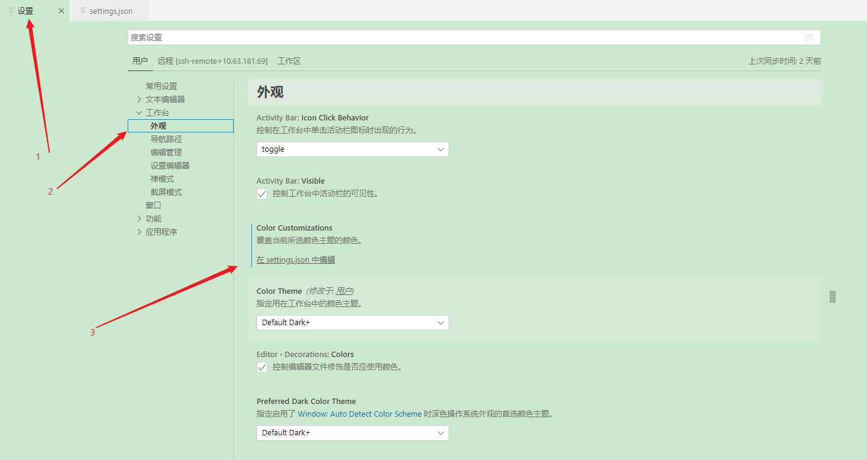Click the file icon on 设置 tab
The height and width of the screenshot is (460, 867).
pos(11,11)
